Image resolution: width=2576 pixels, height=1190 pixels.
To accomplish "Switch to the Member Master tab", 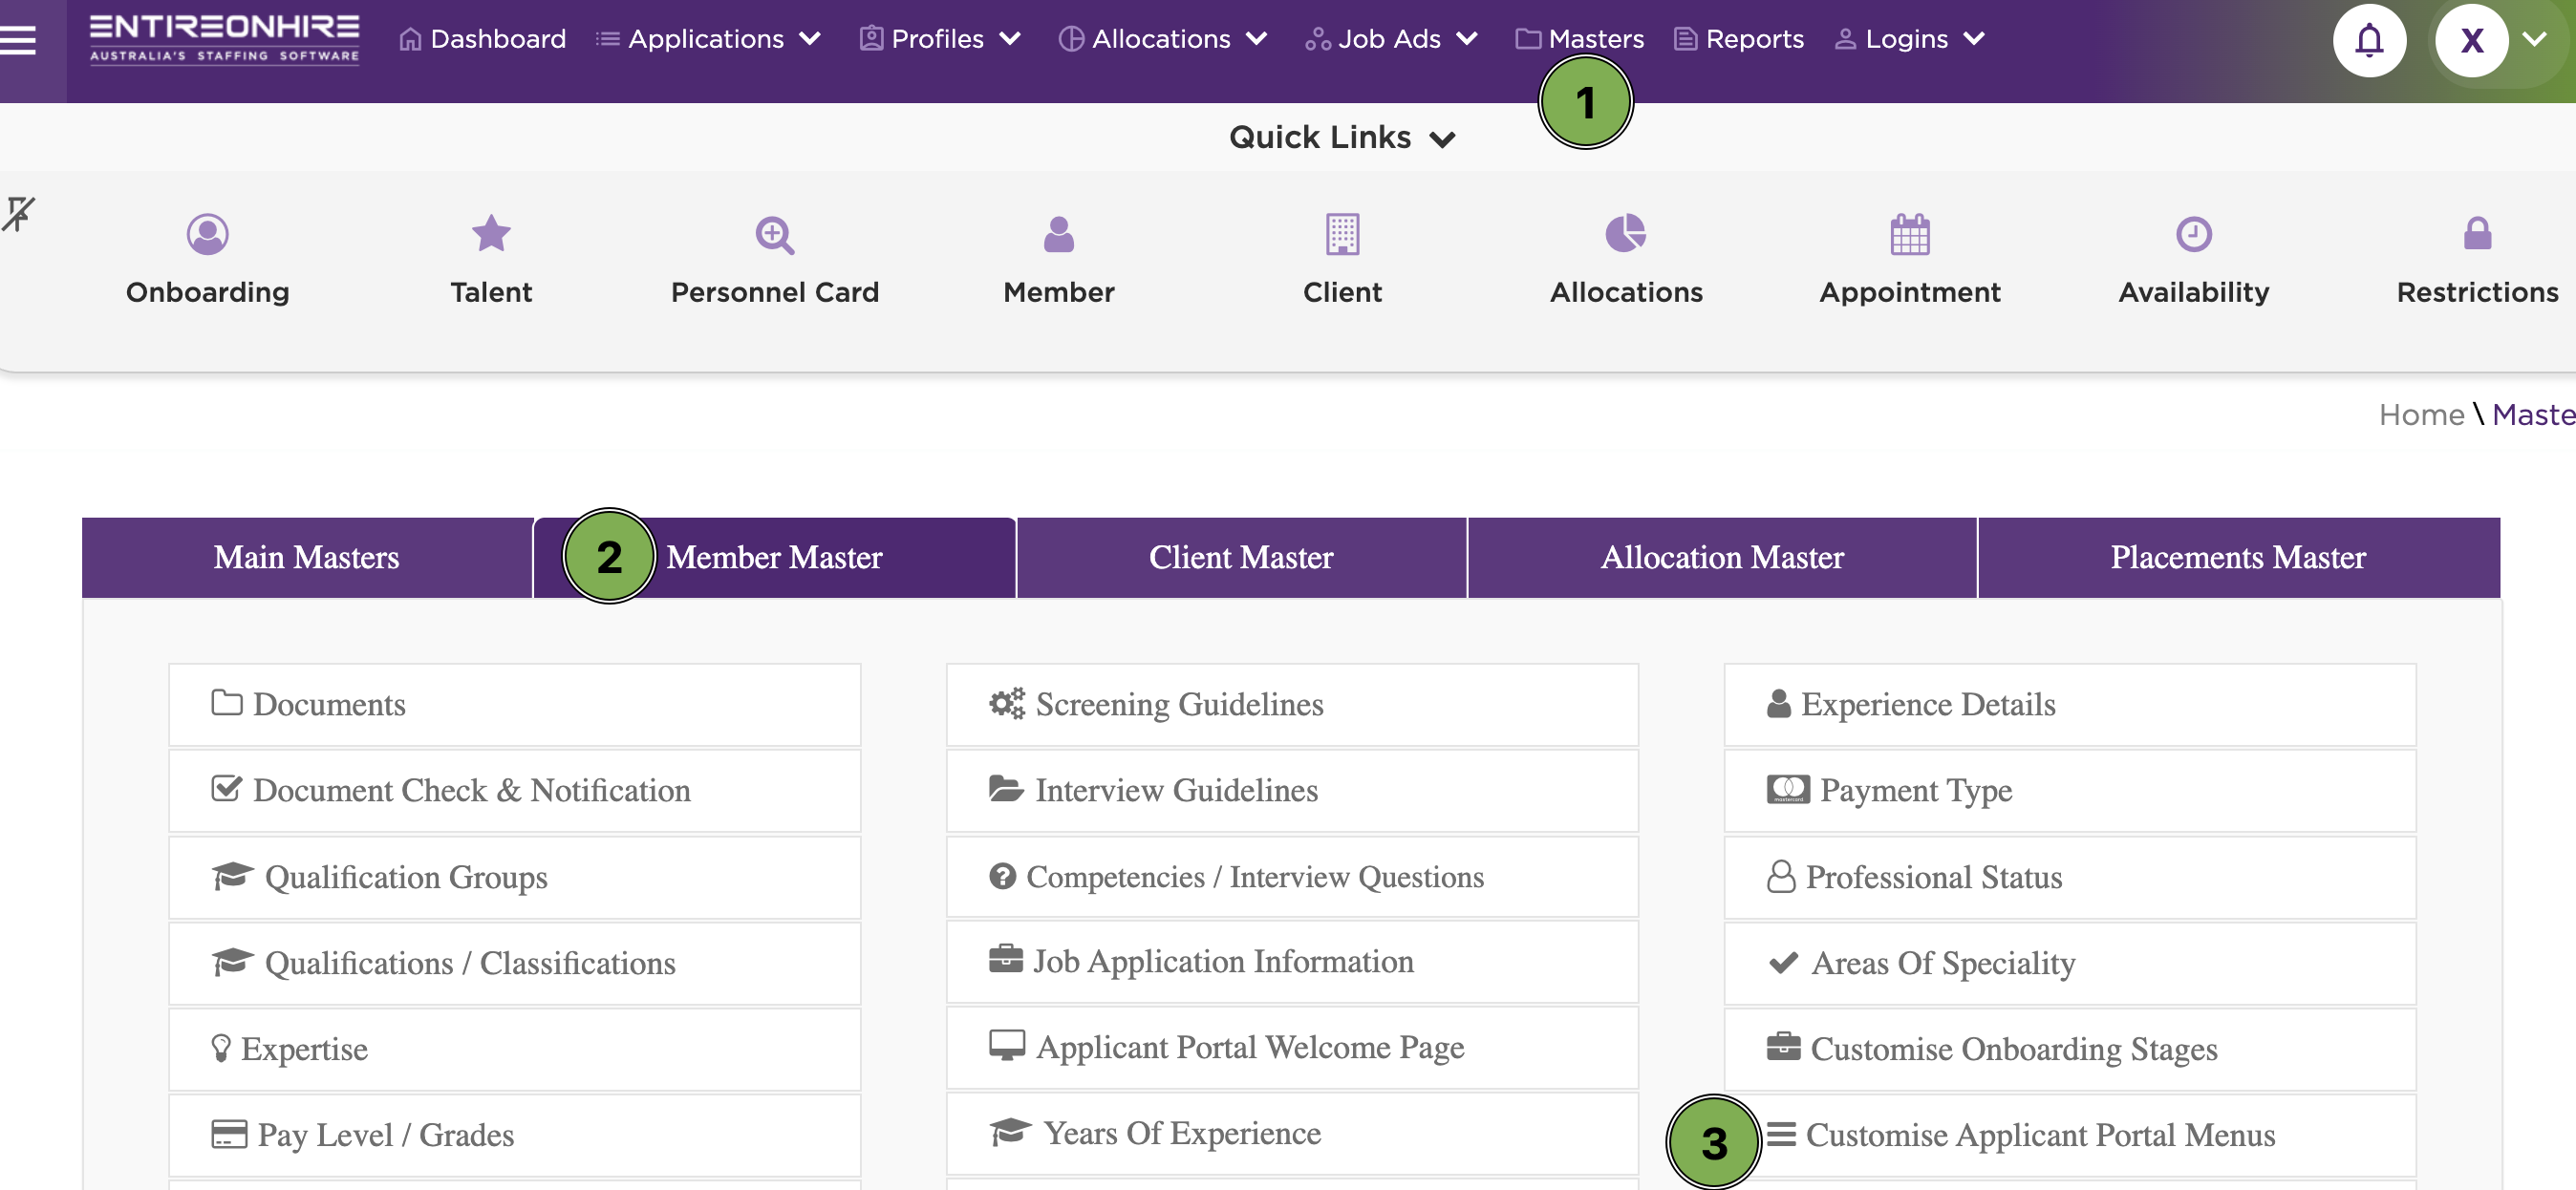I will pyautogui.click(x=775, y=558).
